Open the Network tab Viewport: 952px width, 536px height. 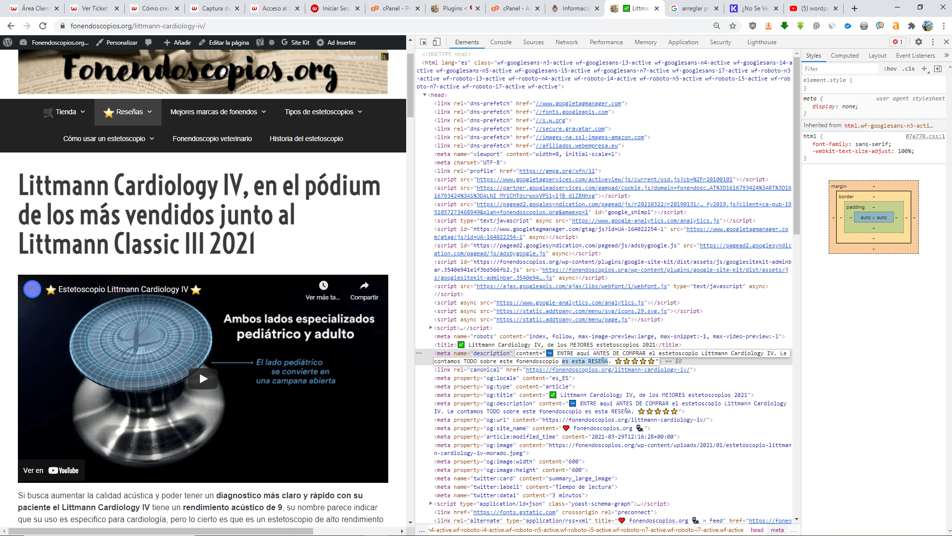pyautogui.click(x=567, y=42)
